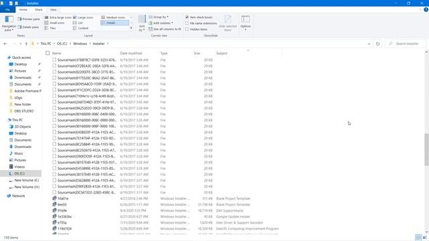Screen dimensions: 429x241
Task: Expand chevron after Installer in breadcrumb
Action: (x=108, y=44)
